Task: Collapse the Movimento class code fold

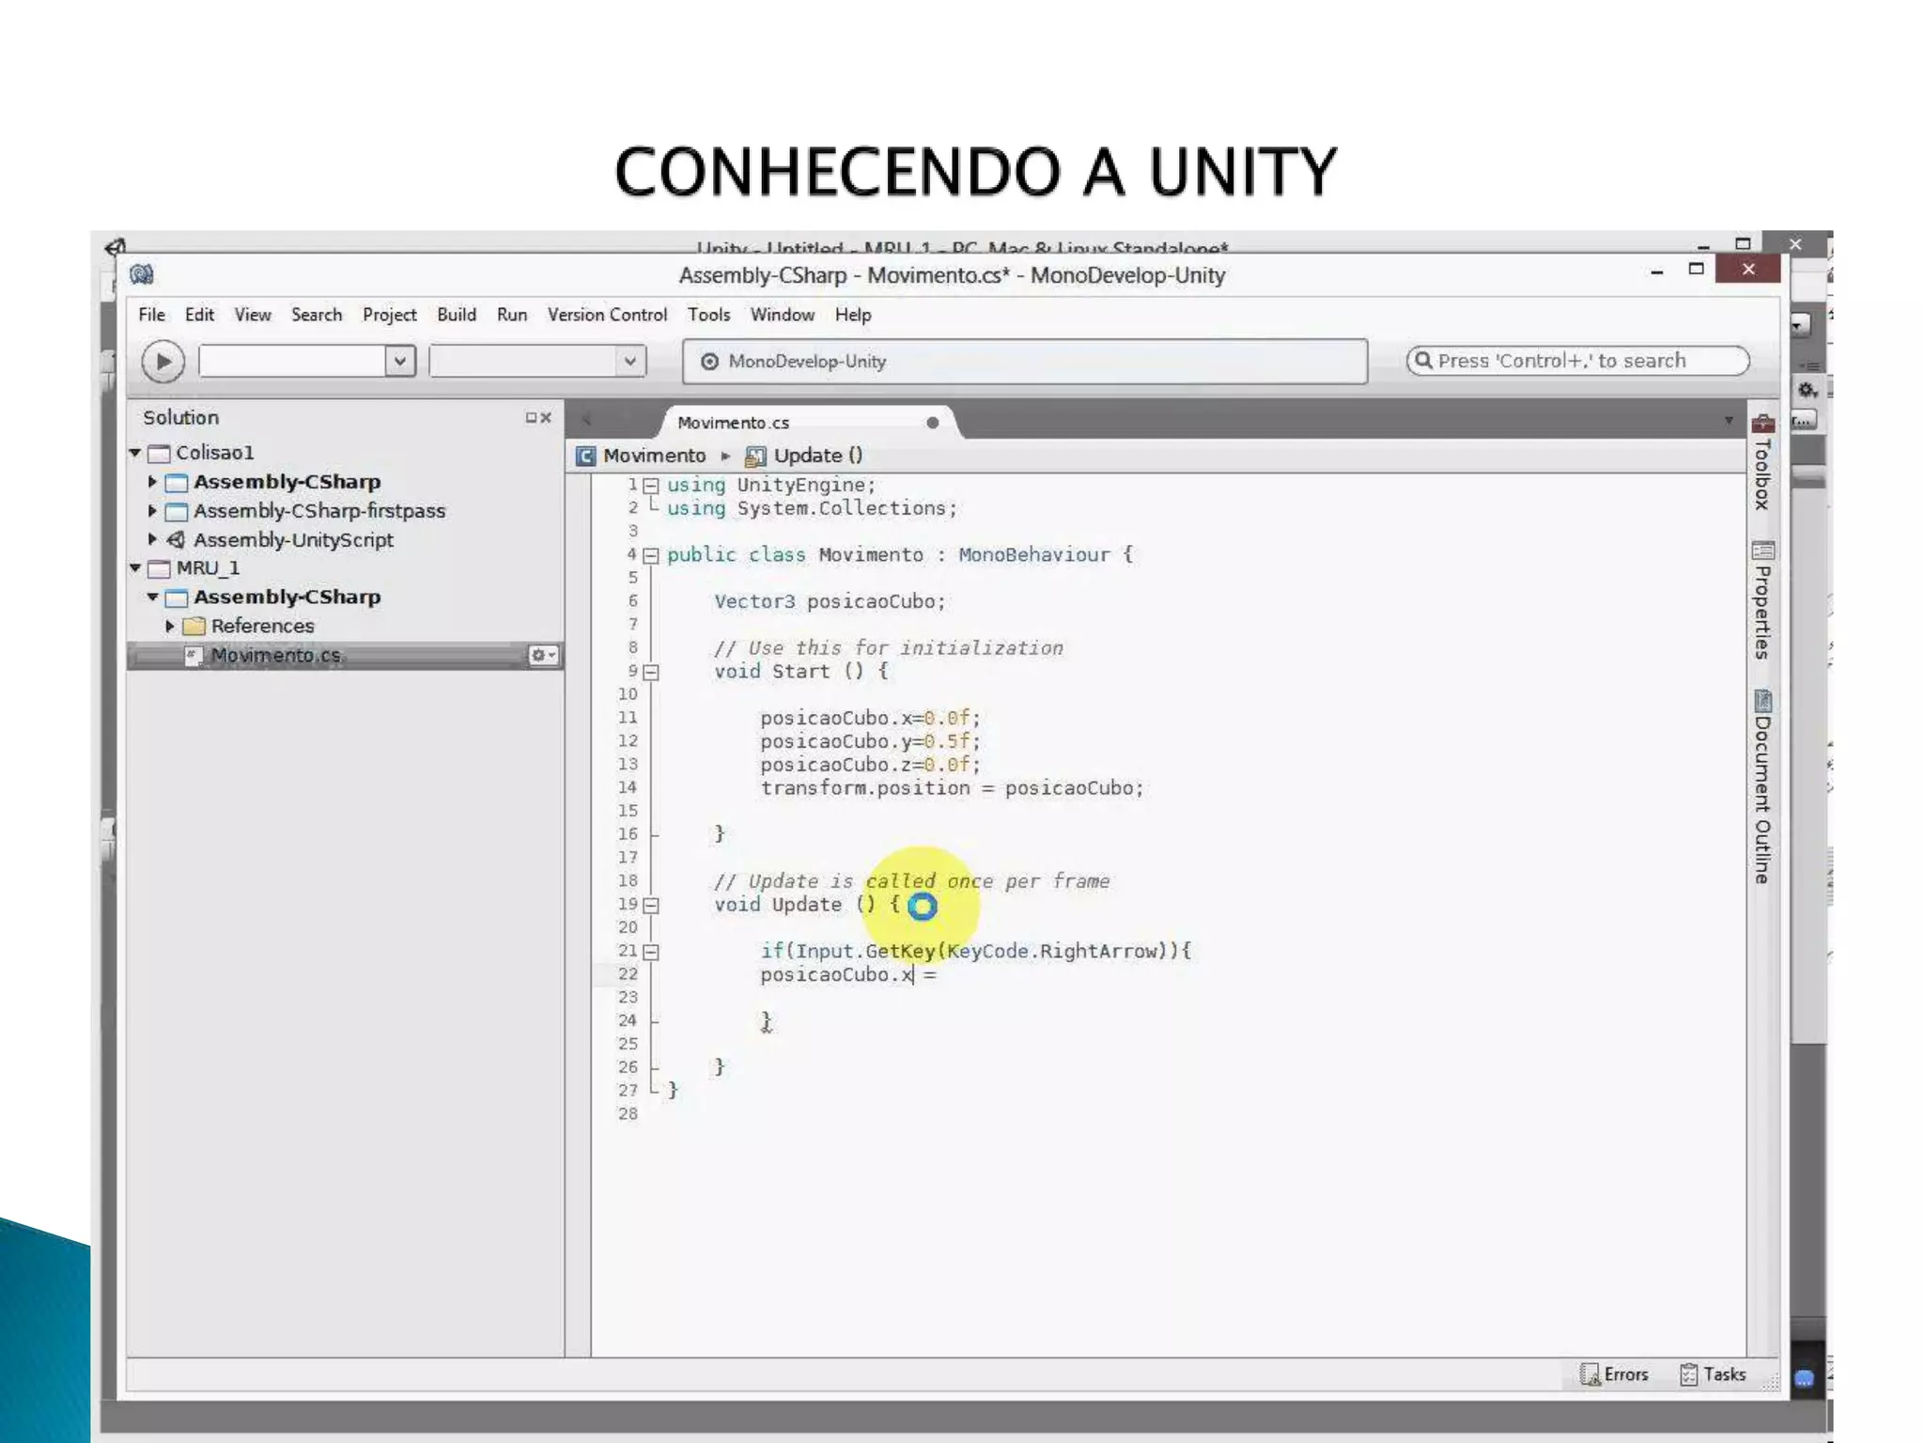Action: [x=651, y=556]
